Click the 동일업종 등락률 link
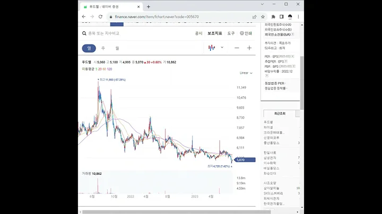The width and height of the screenshot is (382, 214). (275, 88)
